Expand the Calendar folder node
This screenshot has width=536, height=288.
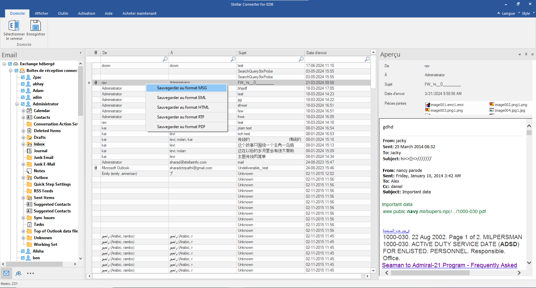23,111
